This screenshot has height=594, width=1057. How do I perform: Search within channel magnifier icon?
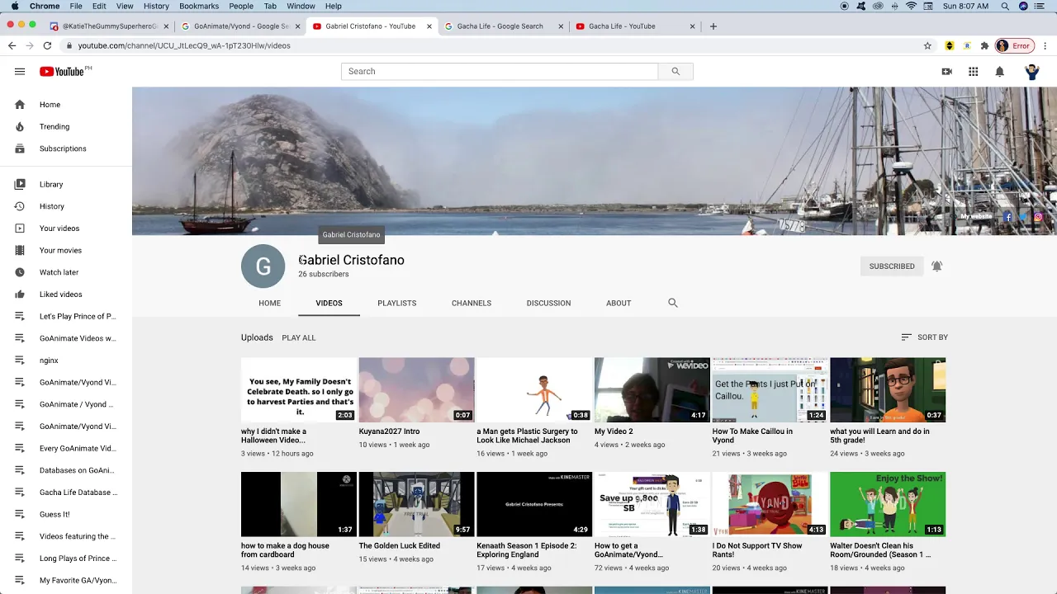tap(673, 303)
